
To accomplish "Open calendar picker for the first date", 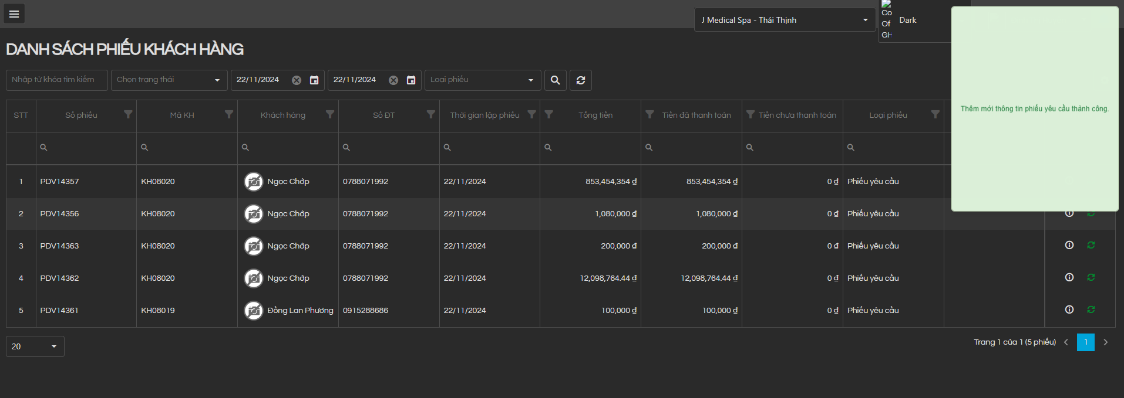I will tap(314, 80).
